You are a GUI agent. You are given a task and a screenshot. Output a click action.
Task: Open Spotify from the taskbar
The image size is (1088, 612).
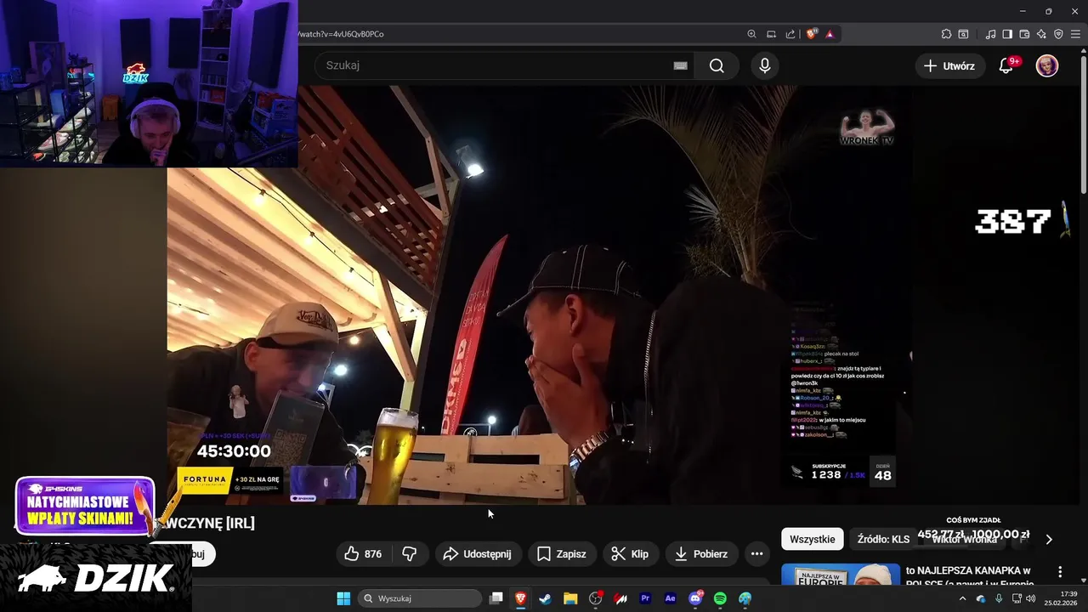[x=720, y=598]
